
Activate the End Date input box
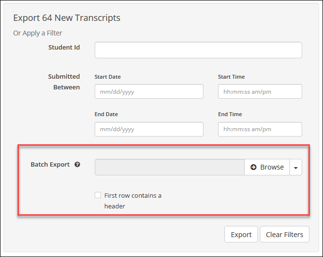(149, 129)
